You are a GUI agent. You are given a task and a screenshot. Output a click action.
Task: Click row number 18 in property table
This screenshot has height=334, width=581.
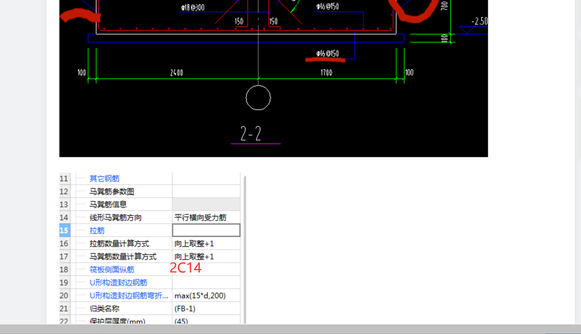click(64, 270)
